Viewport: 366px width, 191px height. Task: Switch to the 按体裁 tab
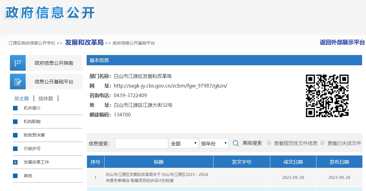pos(46,99)
